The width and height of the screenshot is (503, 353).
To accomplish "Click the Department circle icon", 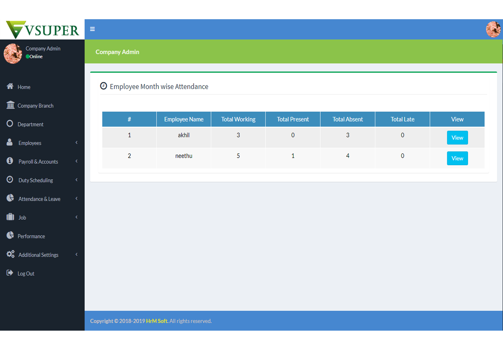I will pyautogui.click(x=10, y=124).
